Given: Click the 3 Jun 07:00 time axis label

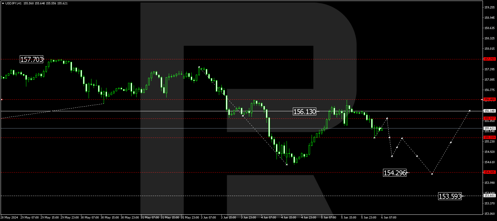Looking at the screenshot, I should (x=208, y=218).
